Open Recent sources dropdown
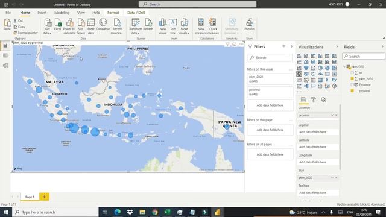The height and width of the screenshot is (217, 386). tap(116, 26)
